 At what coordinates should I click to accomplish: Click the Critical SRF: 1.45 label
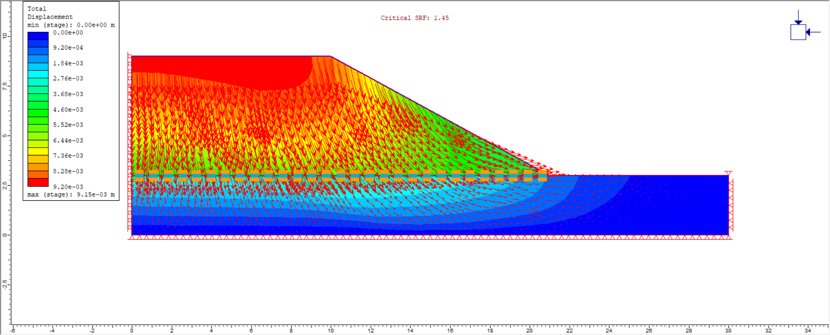click(x=414, y=18)
